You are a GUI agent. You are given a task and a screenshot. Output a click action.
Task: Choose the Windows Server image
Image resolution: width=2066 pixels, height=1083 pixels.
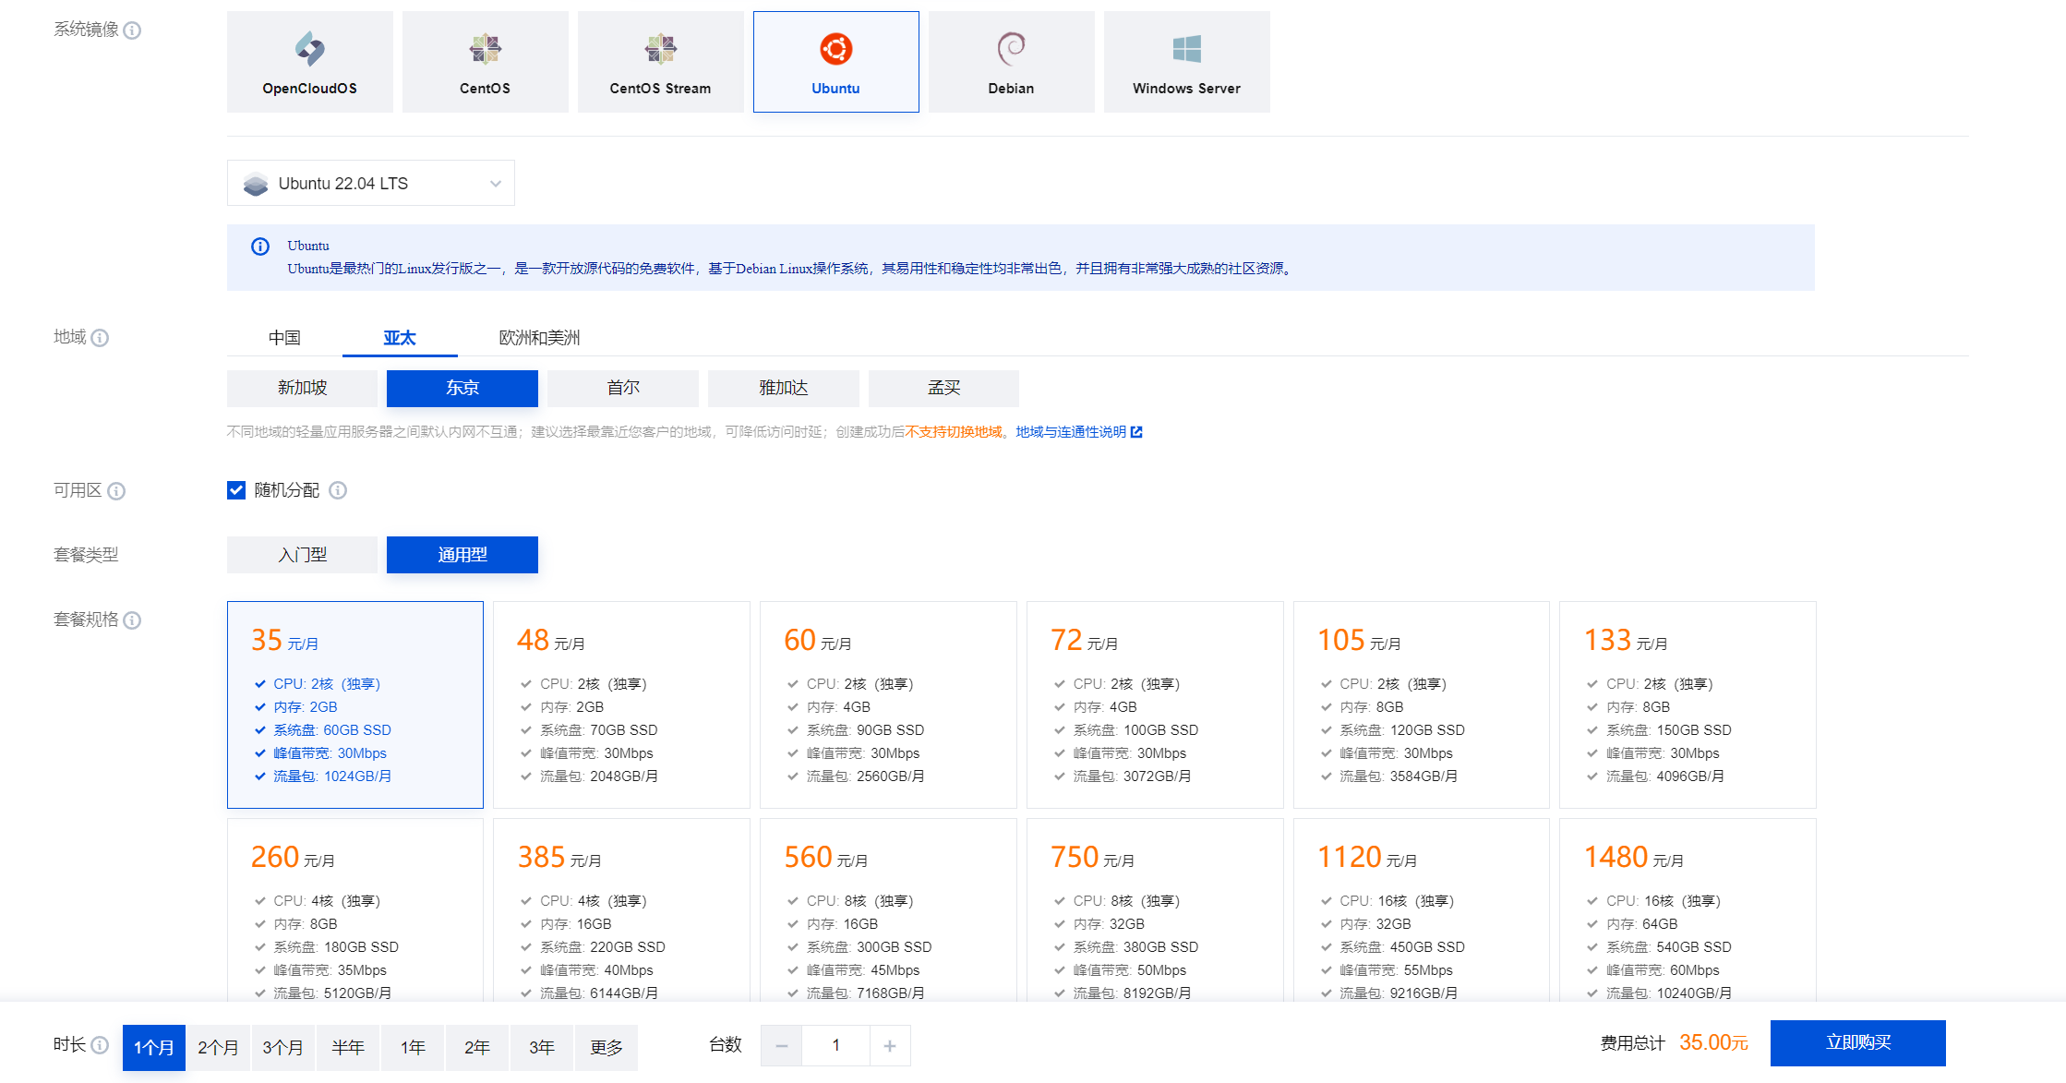coord(1186,62)
